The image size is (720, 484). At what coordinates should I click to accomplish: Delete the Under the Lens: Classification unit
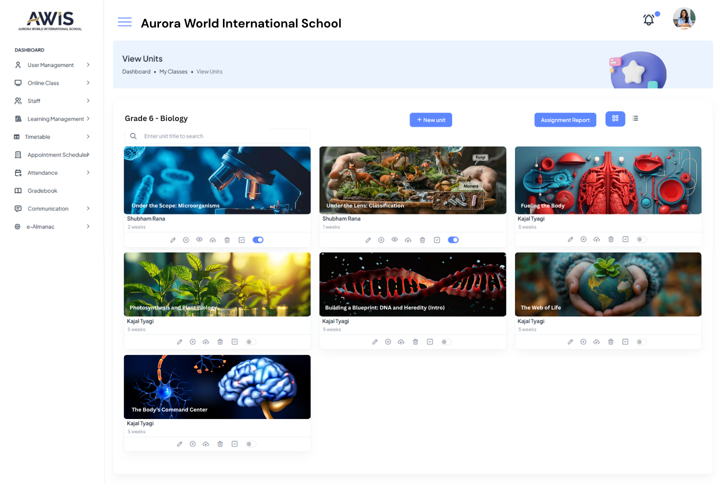(x=422, y=240)
